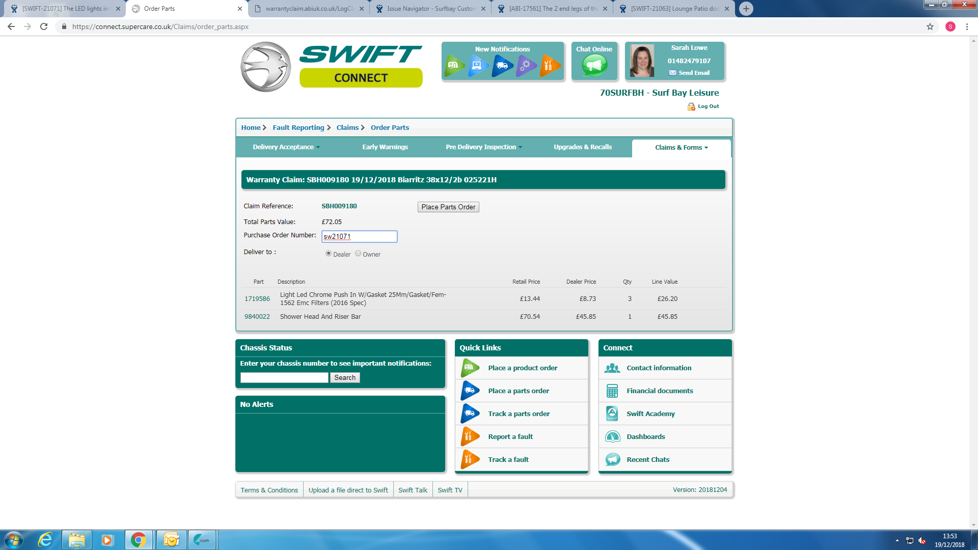Click the purple gear notification icon
This screenshot has height=550, width=978.
click(526, 65)
